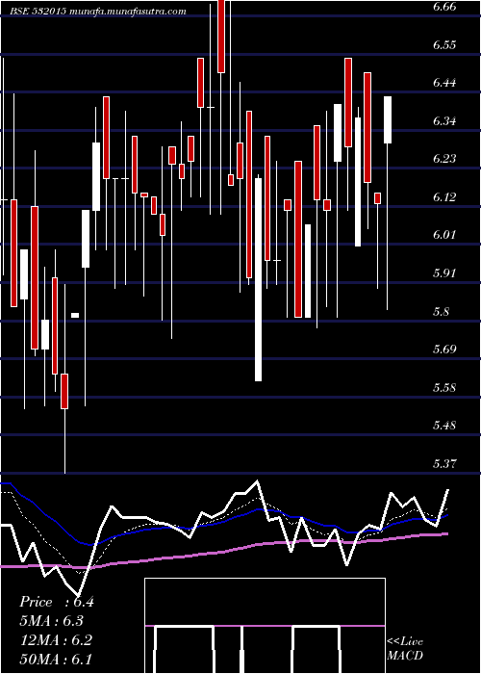Click the 5.8 price axis label
481x674 pixels.
441,311
